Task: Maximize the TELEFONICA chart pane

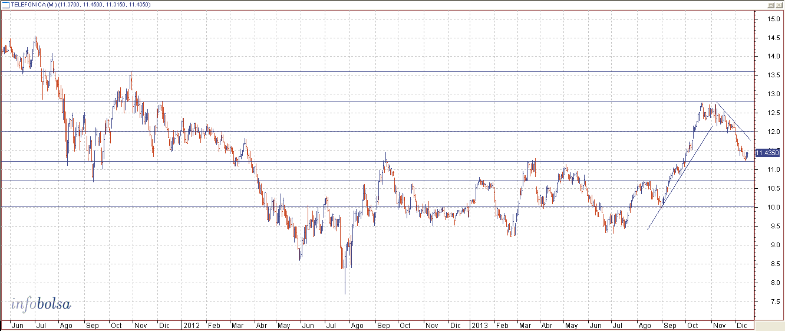Action: (770, 4)
